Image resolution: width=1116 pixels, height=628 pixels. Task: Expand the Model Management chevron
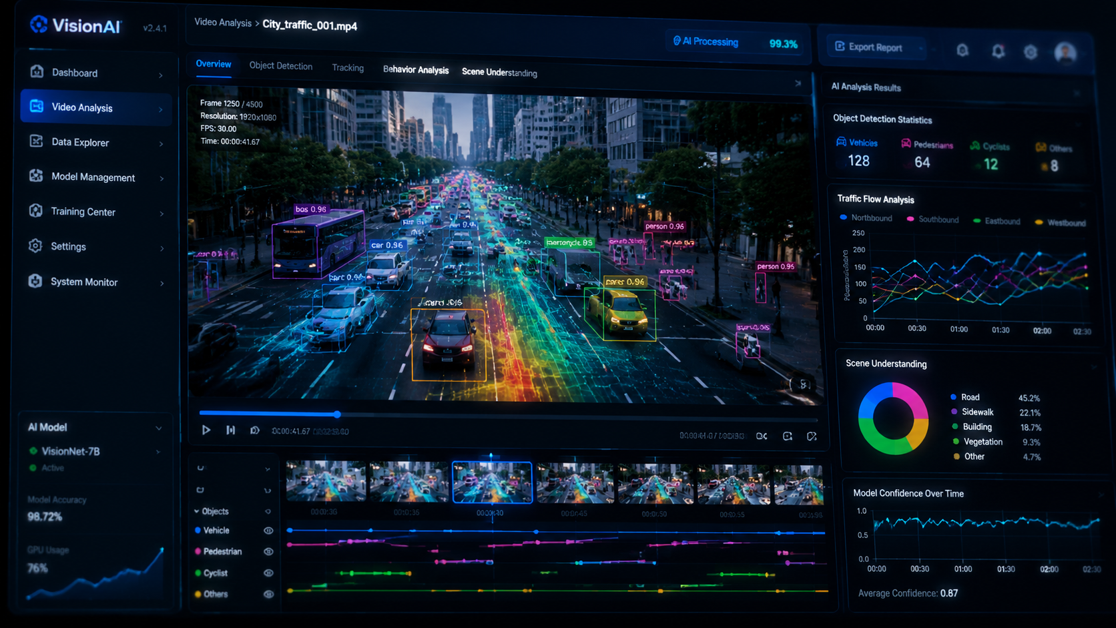(x=162, y=178)
